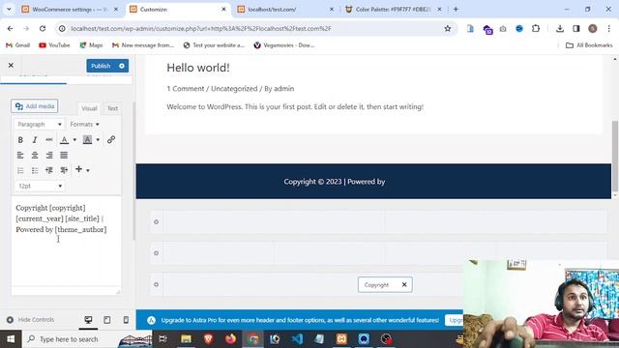This screenshot has width=619, height=348.
Task: Switch to the Visual editor tab
Action: pos(89,108)
